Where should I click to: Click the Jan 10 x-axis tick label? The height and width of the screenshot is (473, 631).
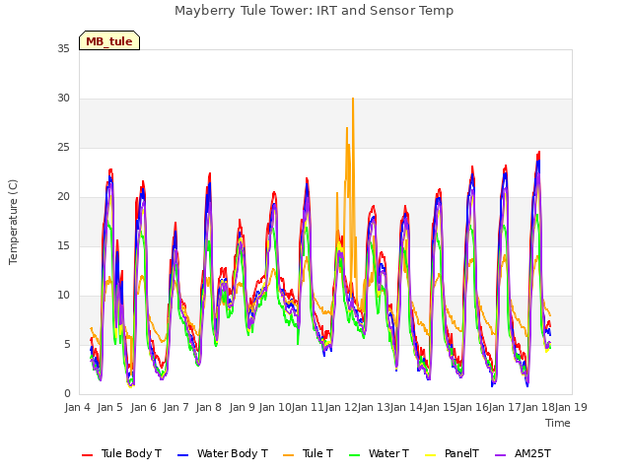275,407
